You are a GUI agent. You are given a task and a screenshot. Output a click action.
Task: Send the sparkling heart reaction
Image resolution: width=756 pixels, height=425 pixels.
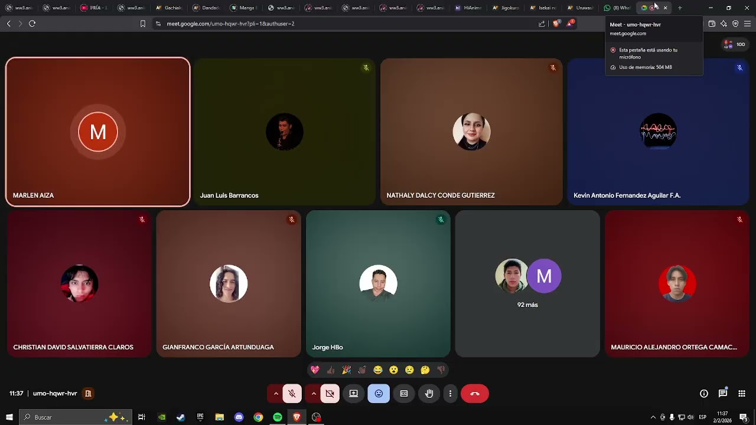(315, 370)
